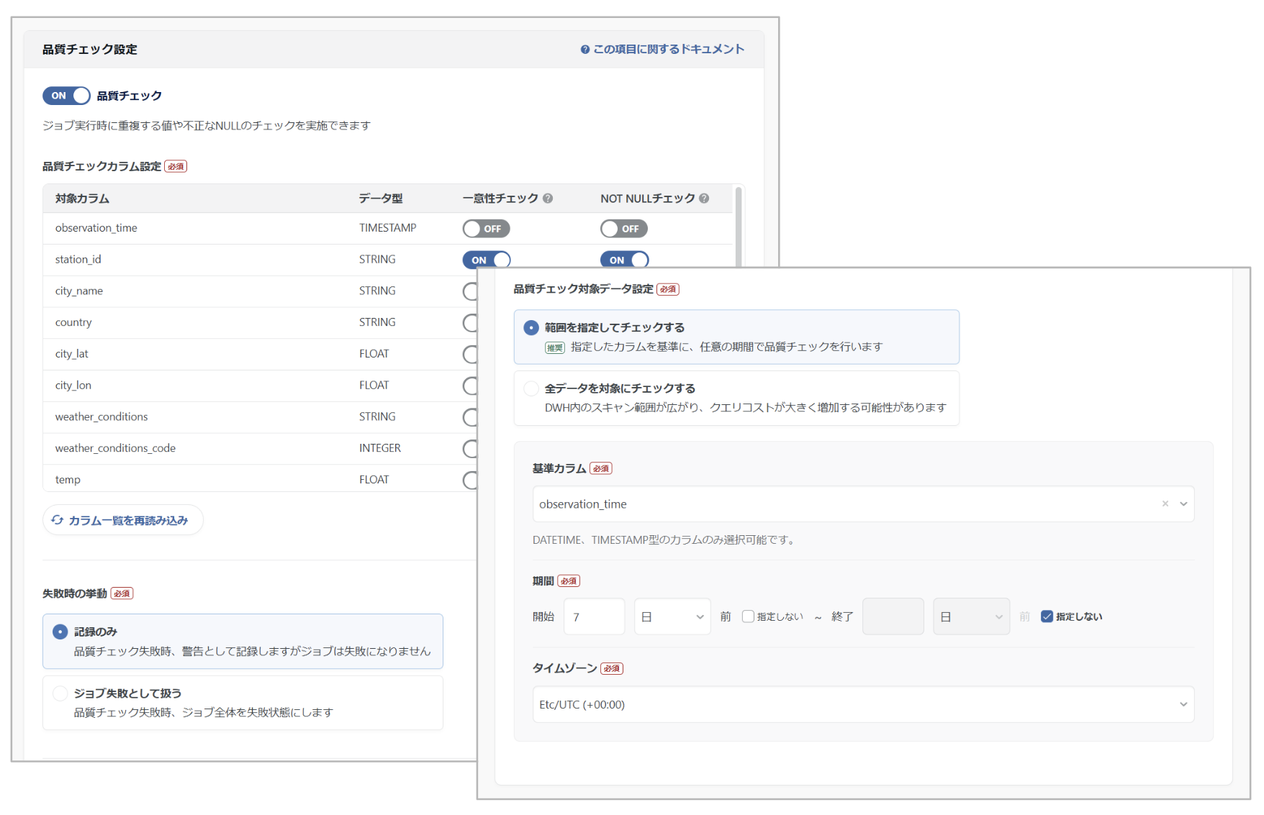Check 指定しない next to the start period
The image size is (1264, 815).
[748, 616]
